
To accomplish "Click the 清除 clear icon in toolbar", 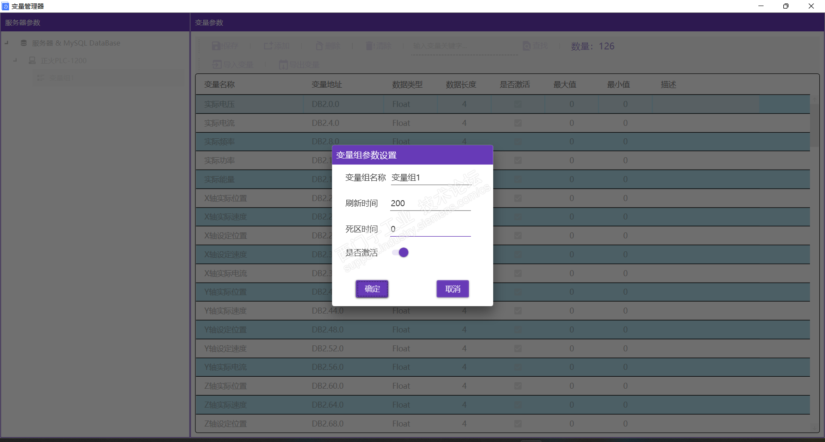I will tap(370, 46).
